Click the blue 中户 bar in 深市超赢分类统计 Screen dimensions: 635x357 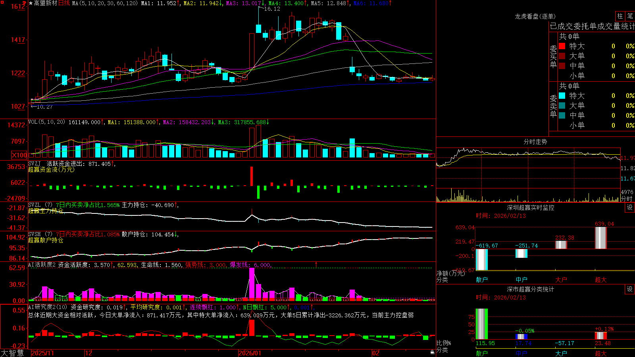(x=521, y=337)
